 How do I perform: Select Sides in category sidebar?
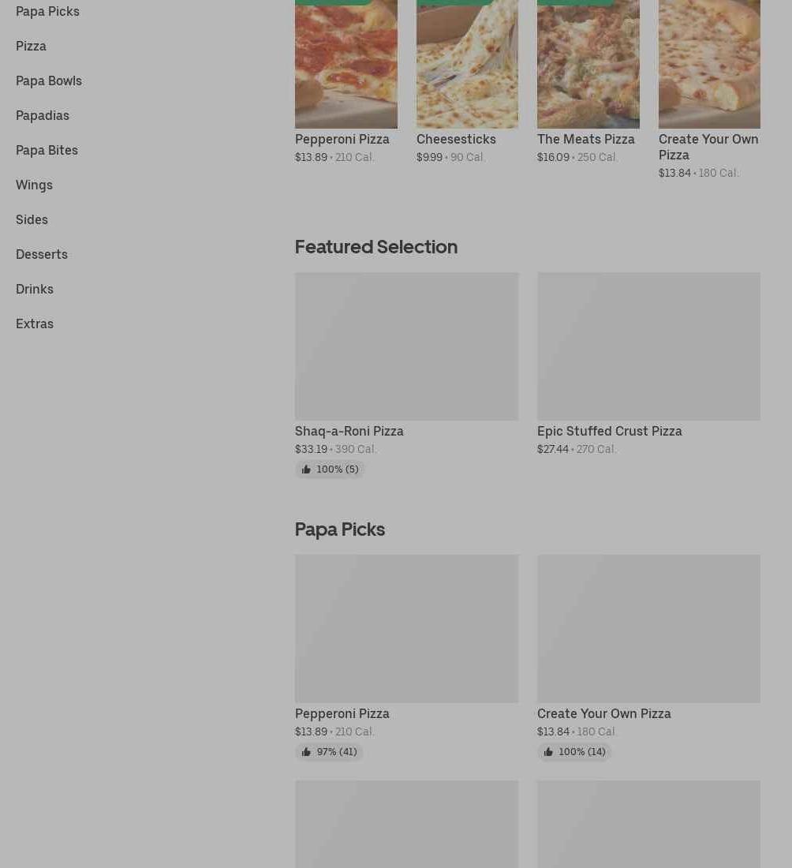[32, 220]
